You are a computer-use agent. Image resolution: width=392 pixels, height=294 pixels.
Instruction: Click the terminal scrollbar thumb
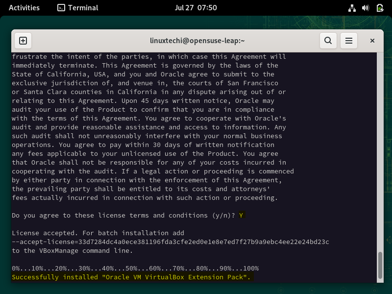point(380,265)
